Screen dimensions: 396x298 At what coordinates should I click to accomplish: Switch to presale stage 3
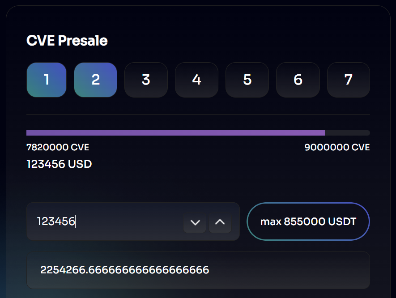click(x=146, y=80)
